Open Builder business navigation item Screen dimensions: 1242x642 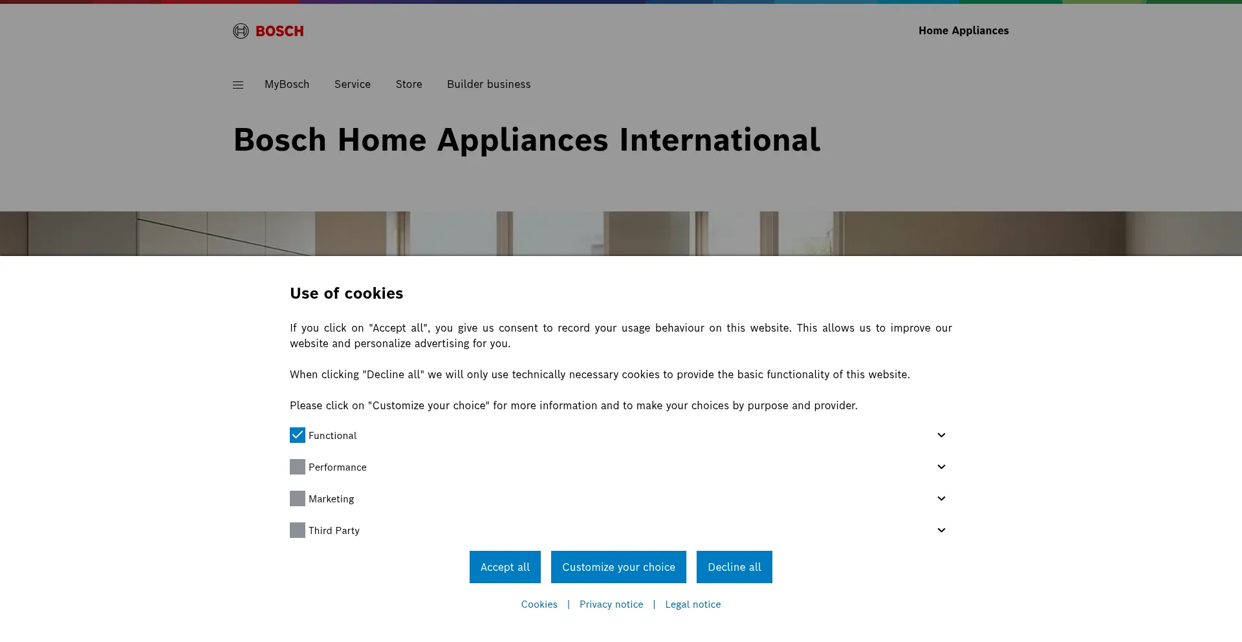tap(488, 84)
